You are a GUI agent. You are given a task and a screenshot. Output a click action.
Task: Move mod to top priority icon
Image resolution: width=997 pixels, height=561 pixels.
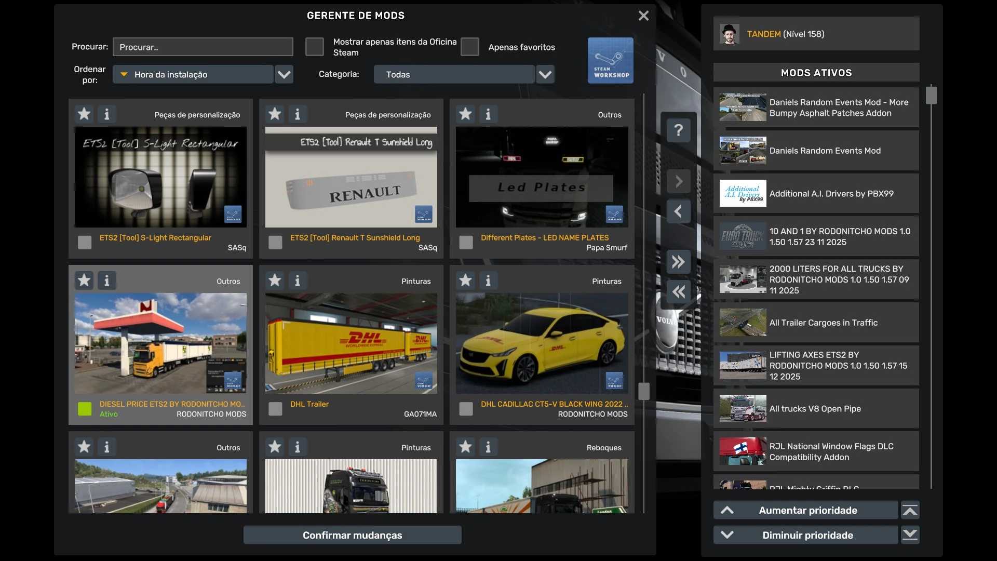910,510
